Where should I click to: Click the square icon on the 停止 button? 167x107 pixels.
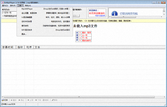tap(19, 100)
